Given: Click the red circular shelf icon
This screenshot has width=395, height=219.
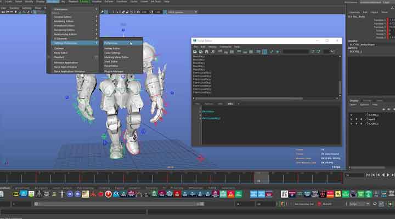Looking at the screenshot, I should pos(109,194).
